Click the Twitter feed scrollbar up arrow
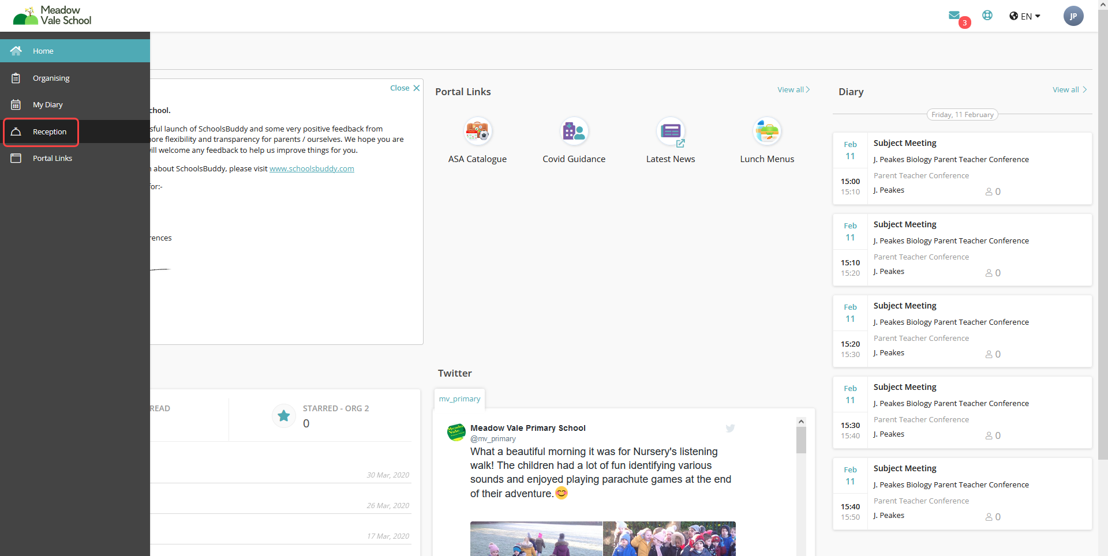 pyautogui.click(x=801, y=422)
